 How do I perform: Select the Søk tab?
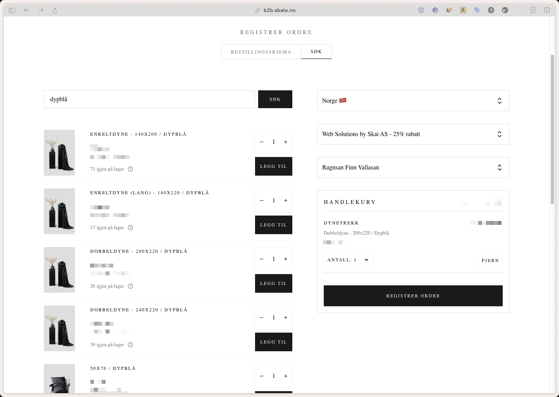[316, 52]
